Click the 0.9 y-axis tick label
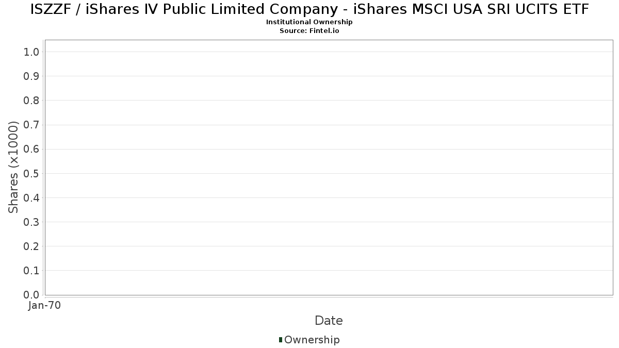Screen dimensions: 619x348 [31, 76]
